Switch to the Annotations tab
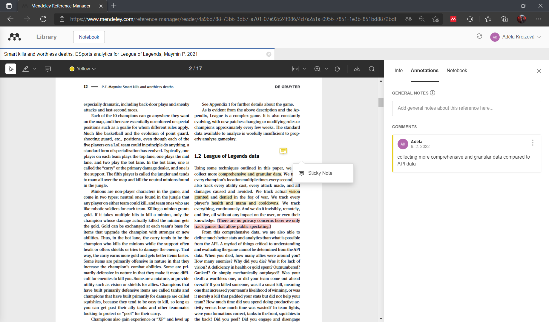This screenshot has height=322, width=549. (424, 71)
